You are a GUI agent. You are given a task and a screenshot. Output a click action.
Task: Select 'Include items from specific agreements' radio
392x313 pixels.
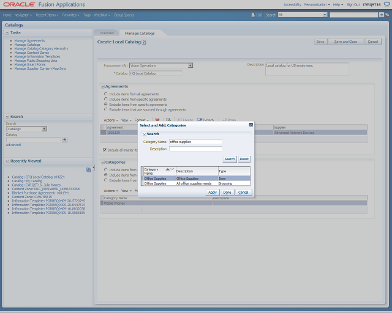106,99
